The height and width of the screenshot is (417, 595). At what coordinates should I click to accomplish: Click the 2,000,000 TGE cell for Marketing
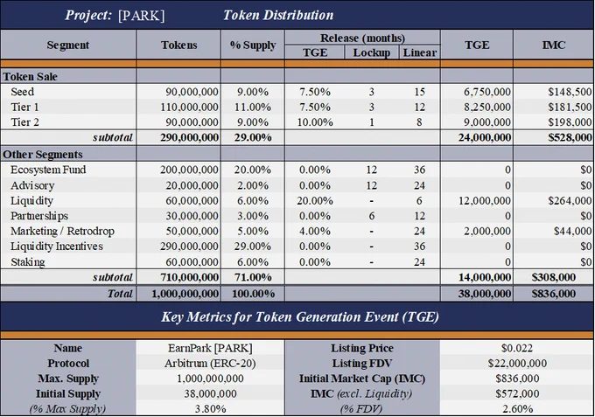coord(487,232)
